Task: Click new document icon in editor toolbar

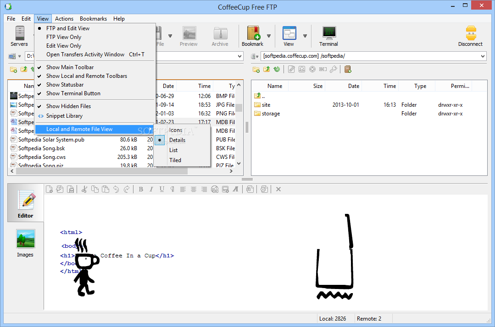Action: [x=49, y=189]
